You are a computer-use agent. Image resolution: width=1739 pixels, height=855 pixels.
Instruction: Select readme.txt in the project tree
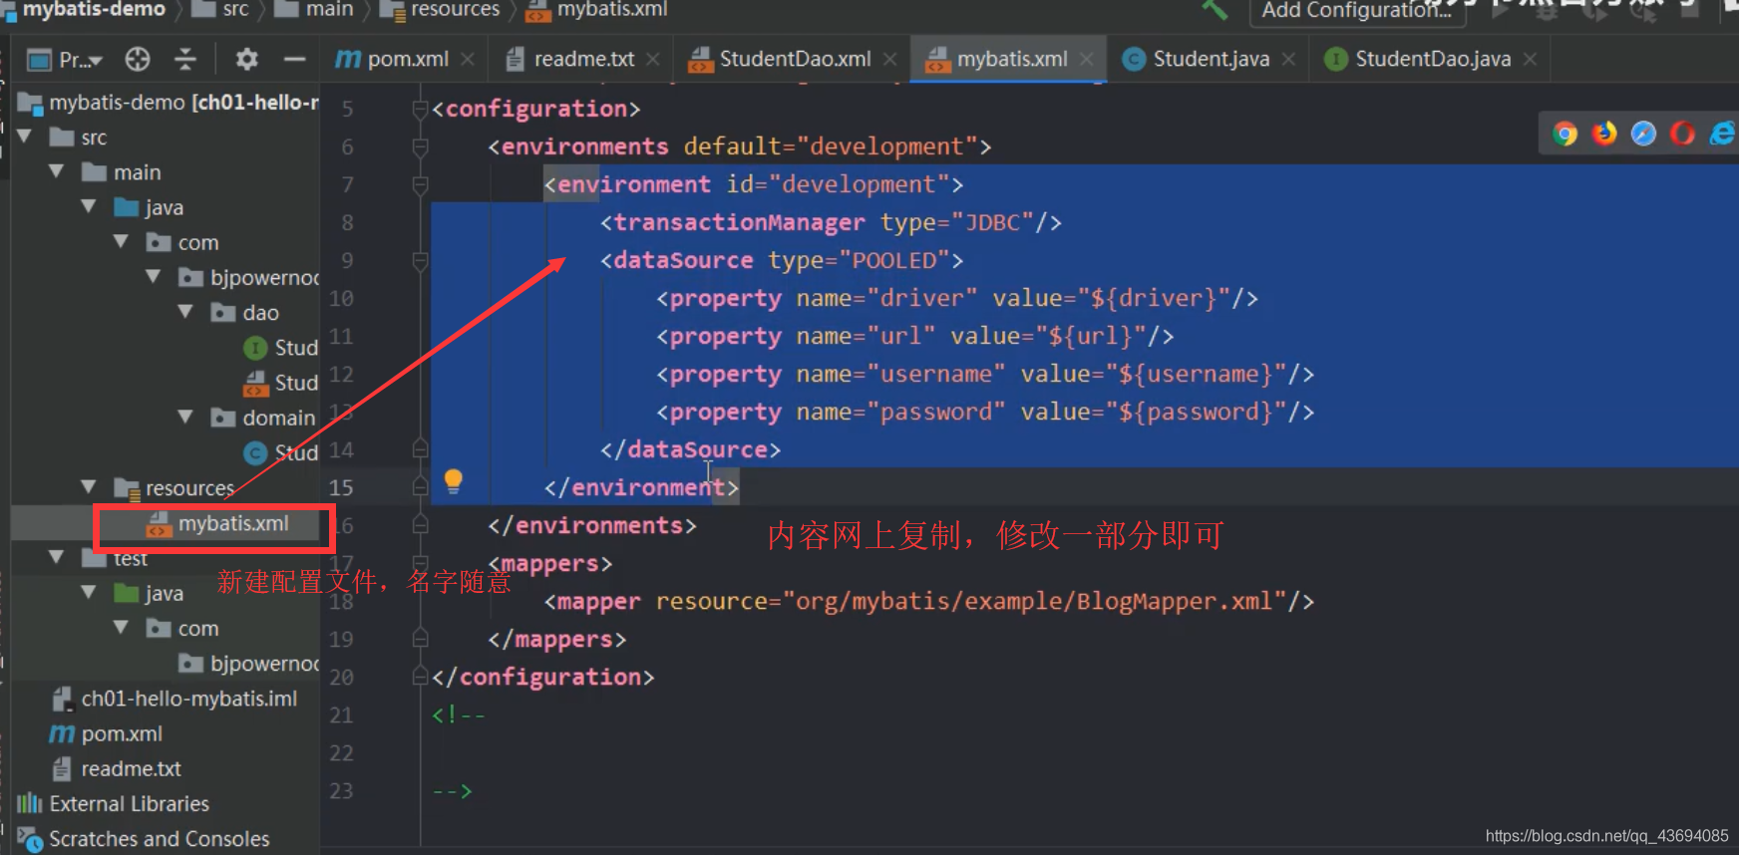117,768
